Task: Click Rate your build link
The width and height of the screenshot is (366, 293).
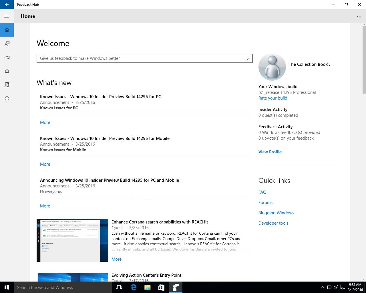Action: 273,98
